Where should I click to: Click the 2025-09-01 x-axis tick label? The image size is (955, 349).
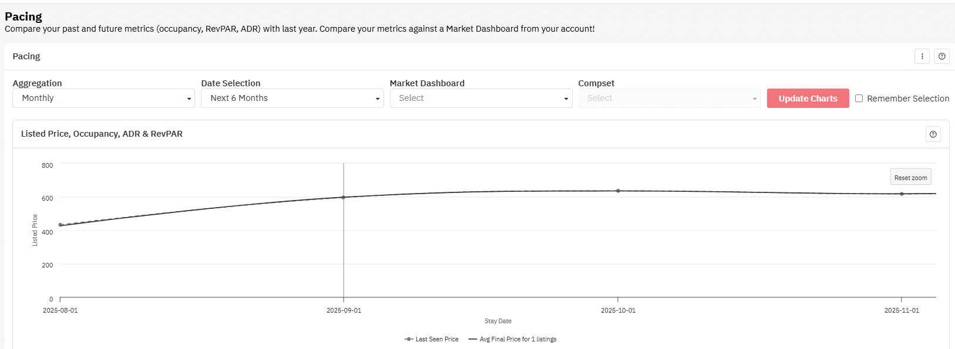pos(344,310)
